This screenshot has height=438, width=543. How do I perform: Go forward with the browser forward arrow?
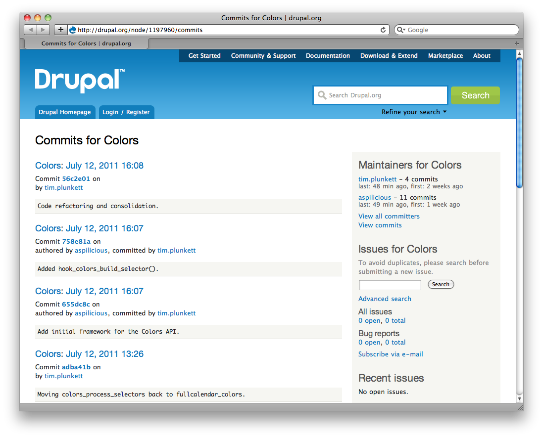43,30
